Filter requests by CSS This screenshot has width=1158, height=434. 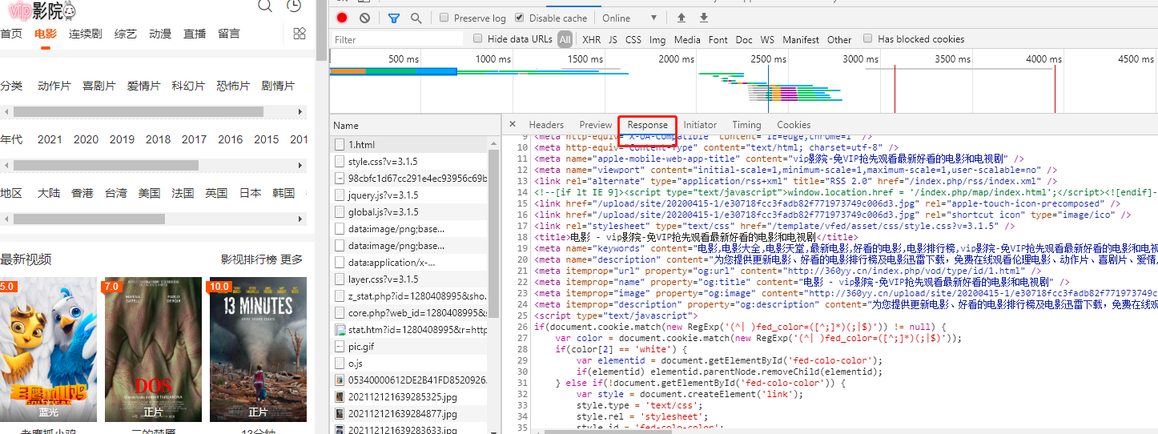[633, 39]
